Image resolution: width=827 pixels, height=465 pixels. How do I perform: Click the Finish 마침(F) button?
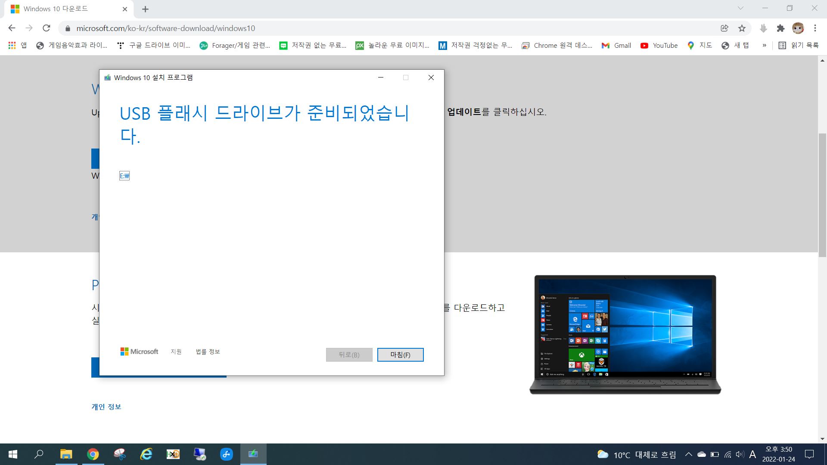[400, 355]
